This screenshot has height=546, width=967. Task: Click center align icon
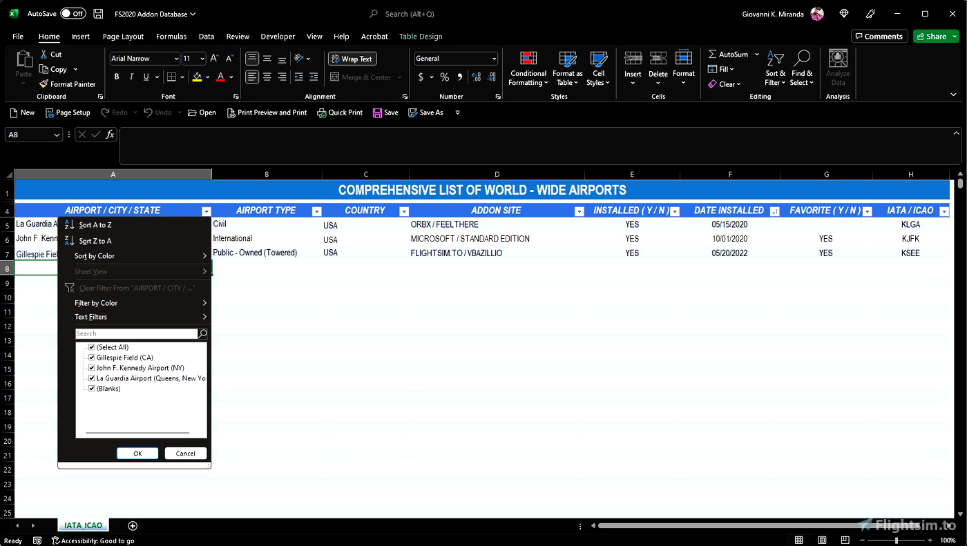click(x=267, y=77)
